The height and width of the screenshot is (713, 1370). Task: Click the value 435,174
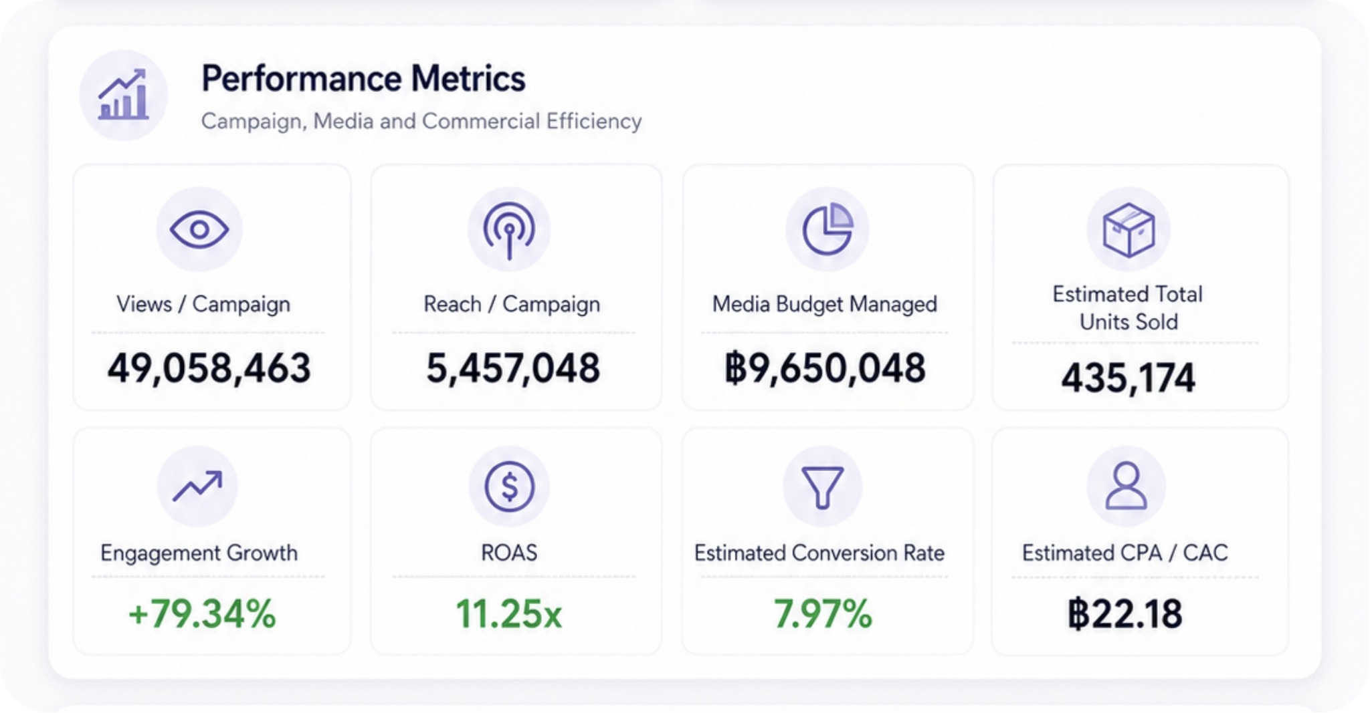[x=1128, y=378]
